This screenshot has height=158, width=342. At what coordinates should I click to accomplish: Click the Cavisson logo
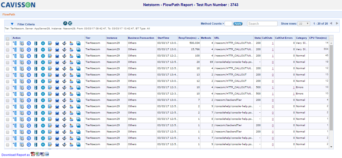(18, 5)
